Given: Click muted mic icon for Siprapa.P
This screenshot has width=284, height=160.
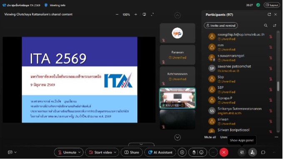Looking at the screenshot, I should [x=271, y=101].
